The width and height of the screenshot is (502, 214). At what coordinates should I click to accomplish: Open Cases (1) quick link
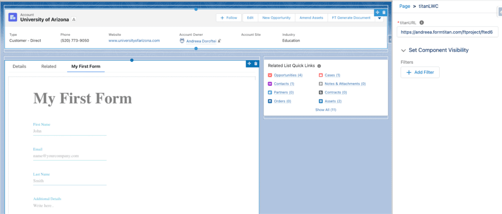pyautogui.click(x=332, y=75)
